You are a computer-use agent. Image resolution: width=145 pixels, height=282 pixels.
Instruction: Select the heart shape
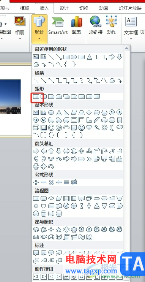(x=89, y=128)
